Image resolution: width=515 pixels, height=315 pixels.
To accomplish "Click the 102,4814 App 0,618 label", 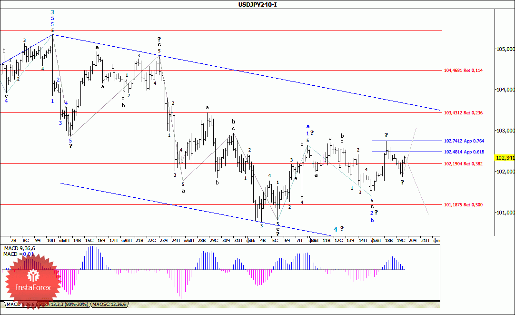I will (x=464, y=152).
